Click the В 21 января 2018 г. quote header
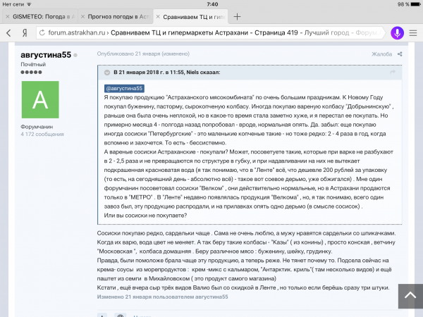 point(166,73)
